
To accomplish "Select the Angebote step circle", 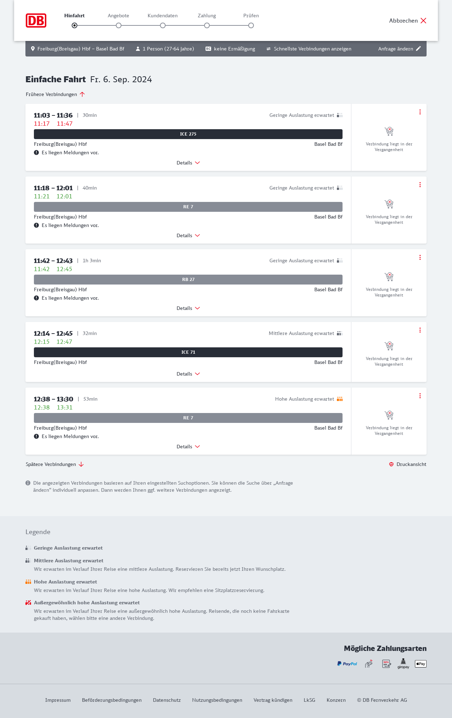I will coord(119,25).
